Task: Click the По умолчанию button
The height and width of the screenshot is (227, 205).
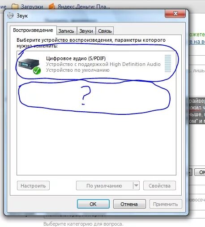Action: (104, 186)
